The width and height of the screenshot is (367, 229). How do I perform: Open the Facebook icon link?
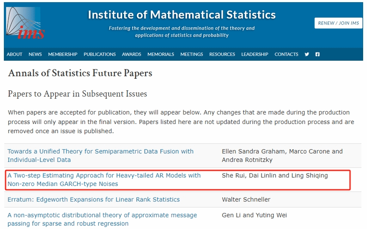[318, 54]
